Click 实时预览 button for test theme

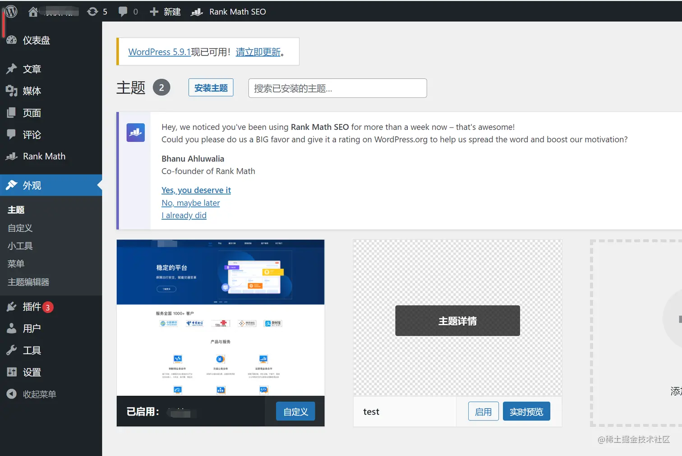click(526, 411)
